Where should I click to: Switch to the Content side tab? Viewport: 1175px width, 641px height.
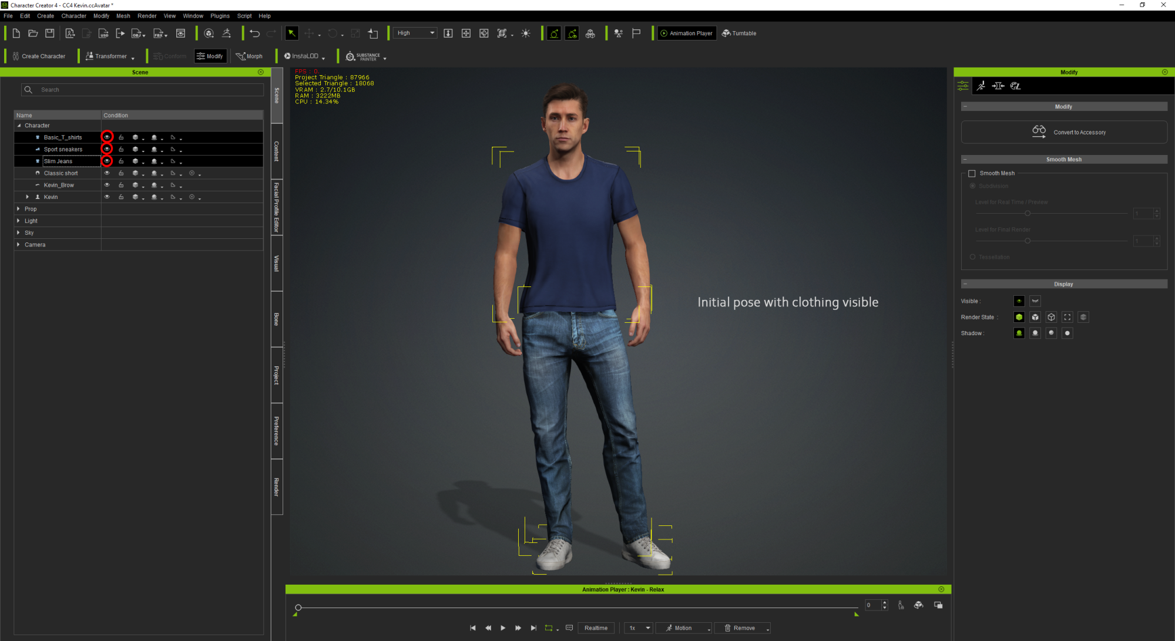277,151
